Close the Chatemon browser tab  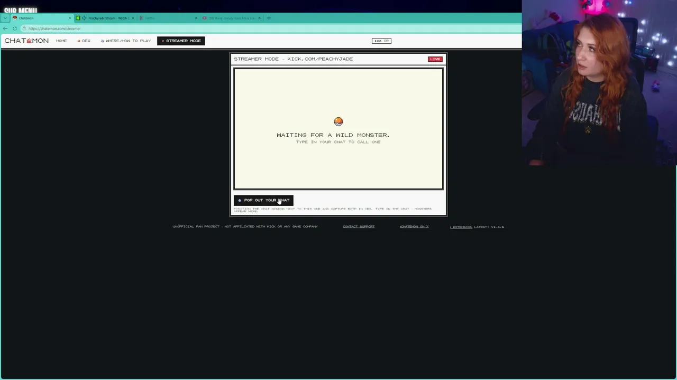coord(69,18)
